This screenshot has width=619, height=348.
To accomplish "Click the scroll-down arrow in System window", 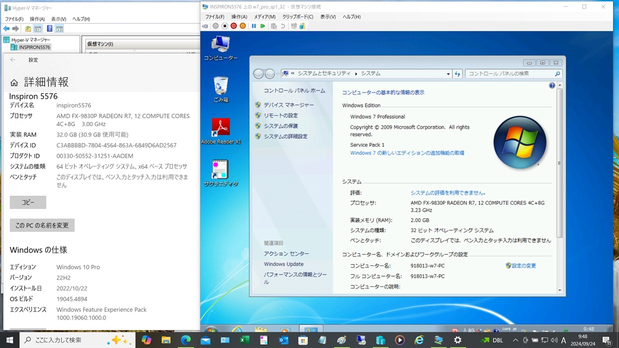I will (559, 291).
